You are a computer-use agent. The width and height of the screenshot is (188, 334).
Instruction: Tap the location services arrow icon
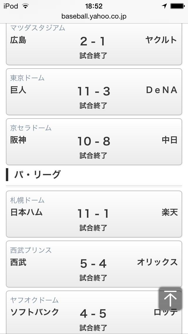pos(164,6)
